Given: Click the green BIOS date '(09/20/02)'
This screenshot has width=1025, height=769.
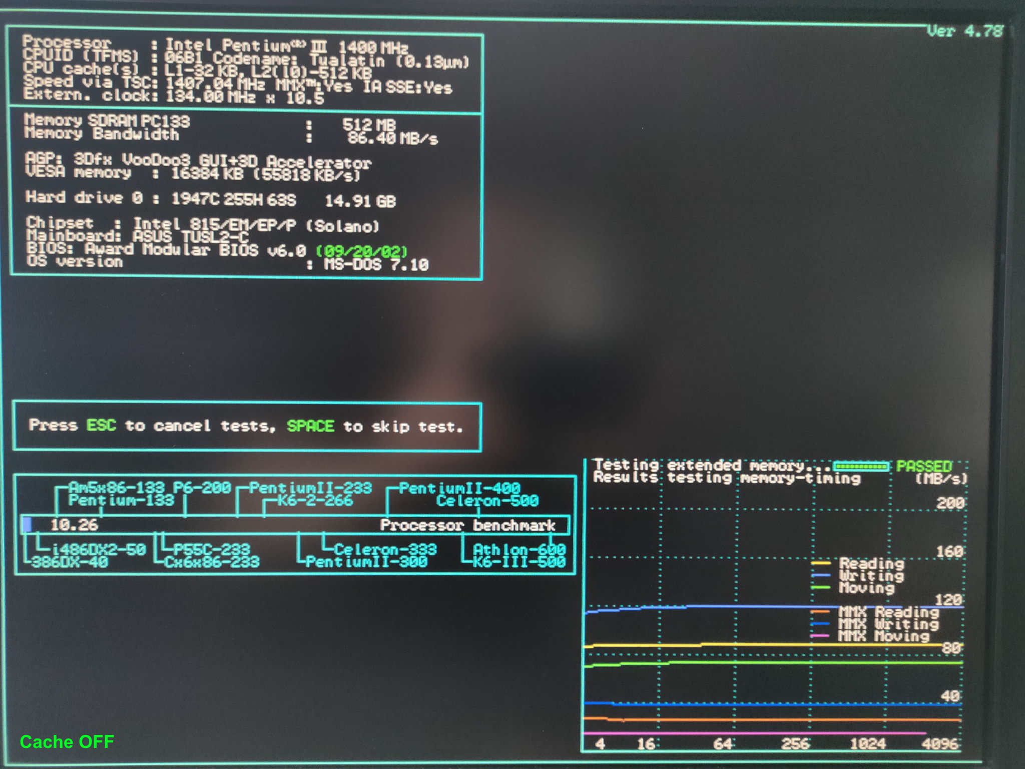Looking at the screenshot, I should coord(362,251).
